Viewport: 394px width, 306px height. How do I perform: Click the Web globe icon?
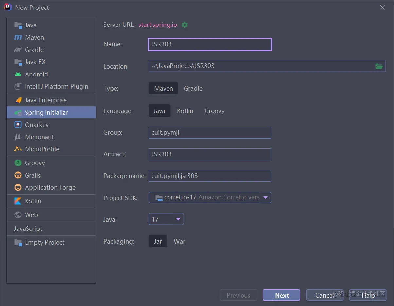[18, 215]
